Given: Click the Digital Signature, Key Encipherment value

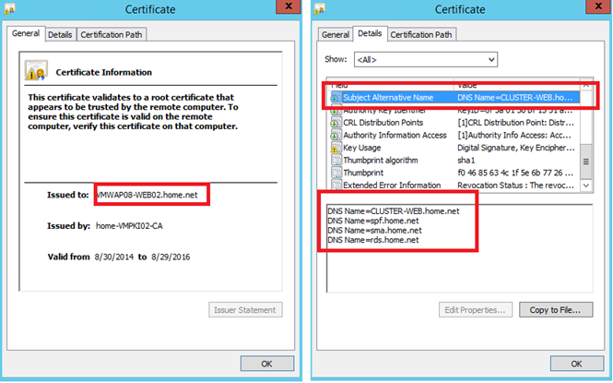Looking at the screenshot, I should point(515,148).
